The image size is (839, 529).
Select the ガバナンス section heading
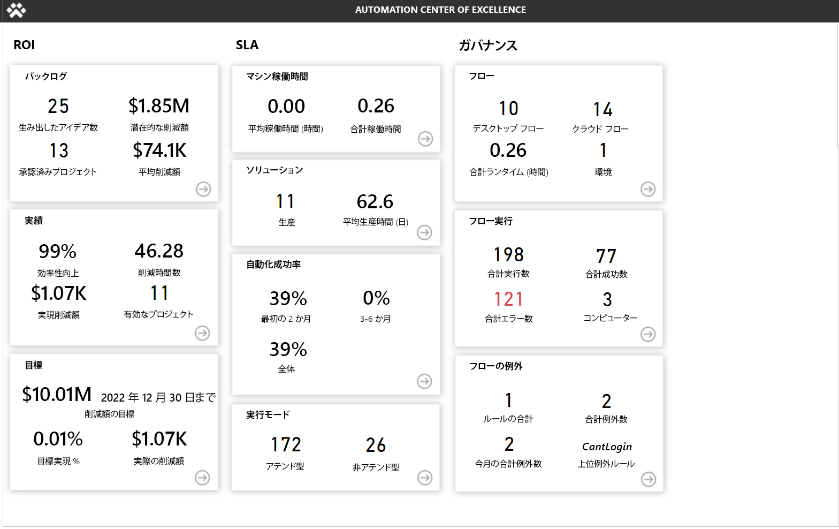[x=488, y=46]
